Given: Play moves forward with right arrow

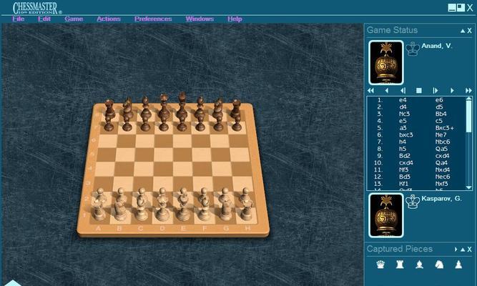Looking at the screenshot, I should 452,90.
